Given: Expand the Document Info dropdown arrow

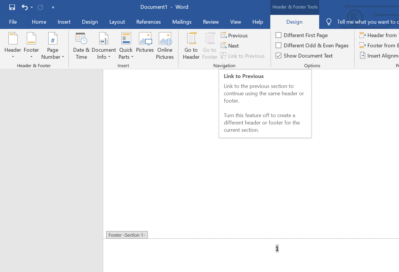Looking at the screenshot, I should [109, 57].
